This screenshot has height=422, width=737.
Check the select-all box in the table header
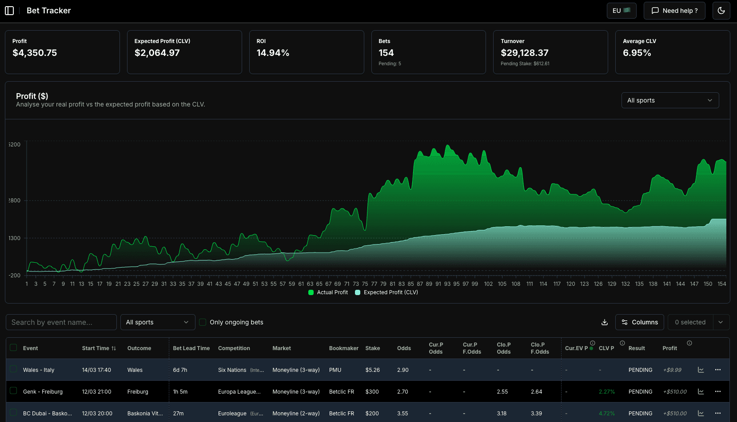[13, 348]
